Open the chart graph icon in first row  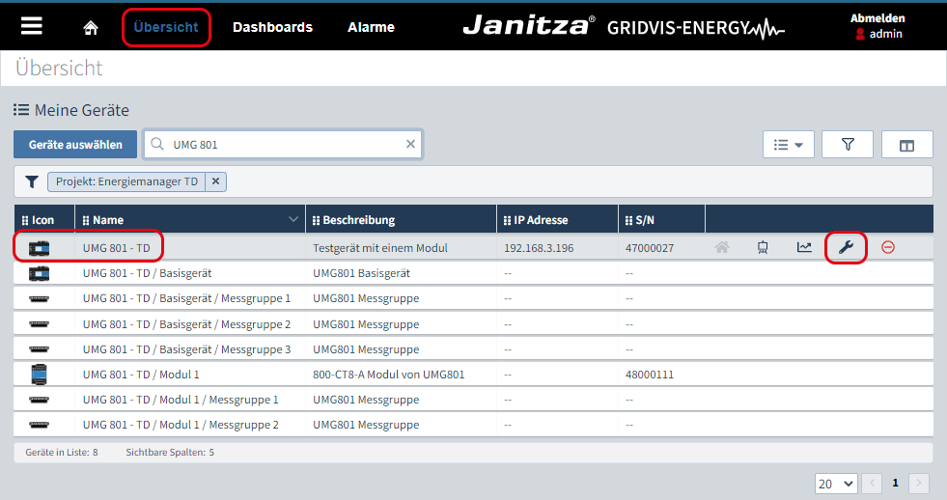point(804,247)
